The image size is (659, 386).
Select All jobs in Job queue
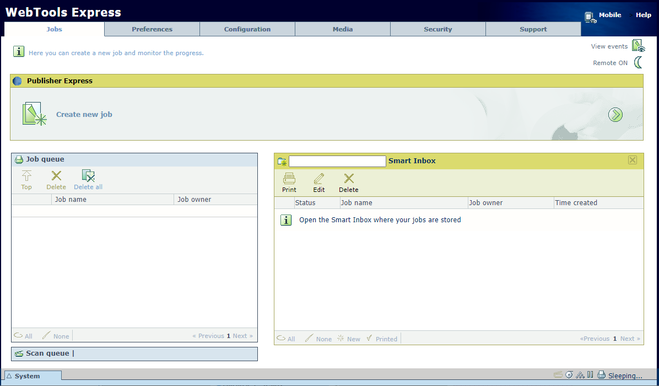pyautogui.click(x=23, y=336)
